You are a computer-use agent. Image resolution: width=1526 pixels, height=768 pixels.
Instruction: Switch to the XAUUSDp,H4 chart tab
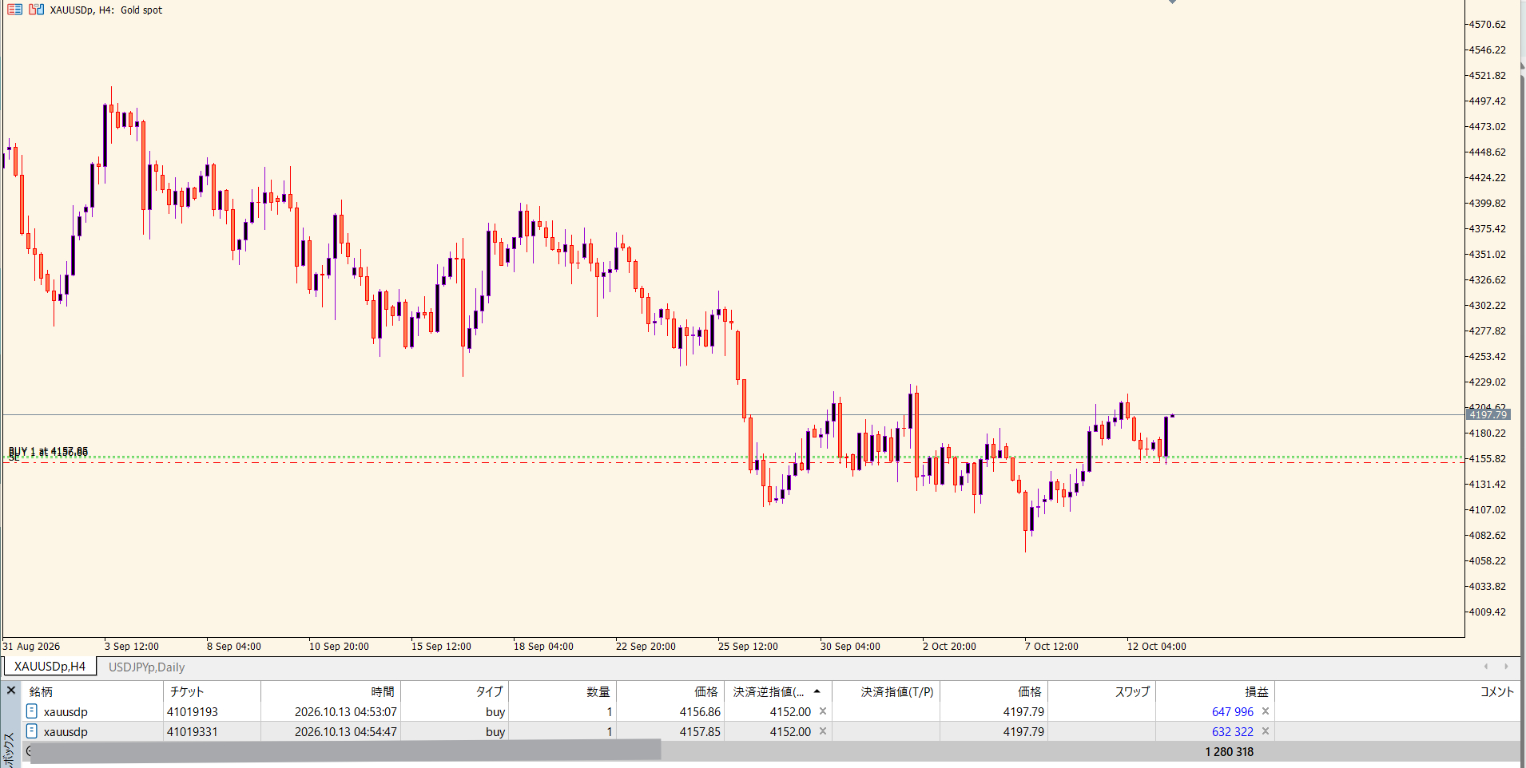tap(50, 667)
